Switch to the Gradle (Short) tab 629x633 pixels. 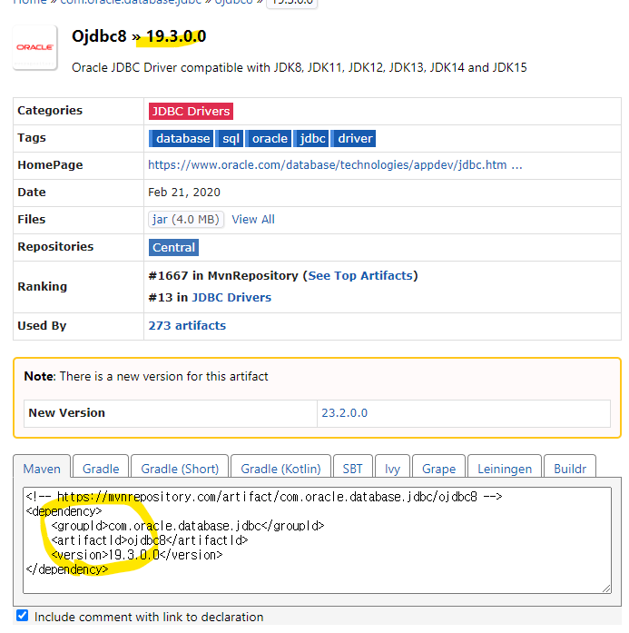click(180, 469)
